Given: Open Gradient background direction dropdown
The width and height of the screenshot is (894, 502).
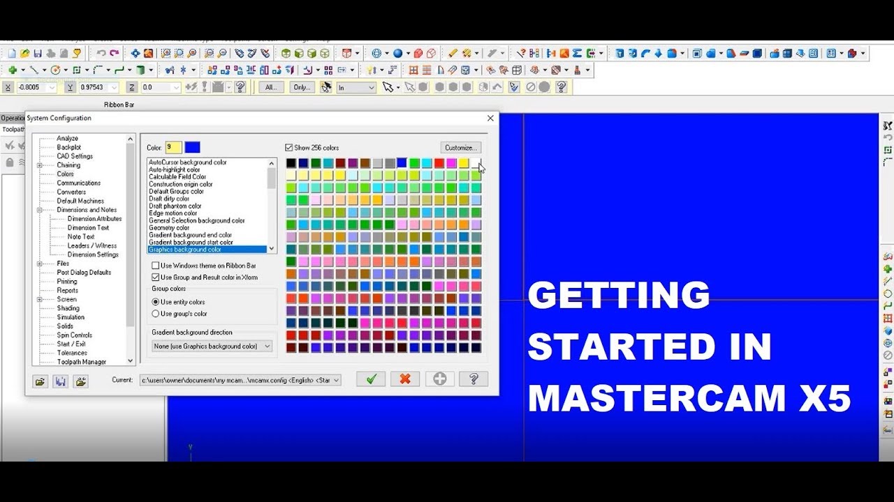Looking at the screenshot, I should point(212,346).
